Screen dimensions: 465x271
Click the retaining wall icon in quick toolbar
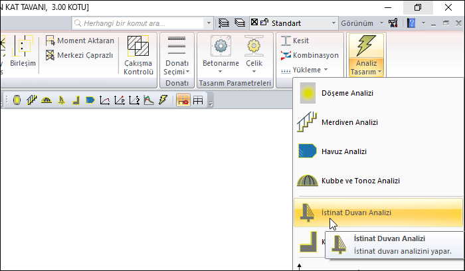point(61,100)
